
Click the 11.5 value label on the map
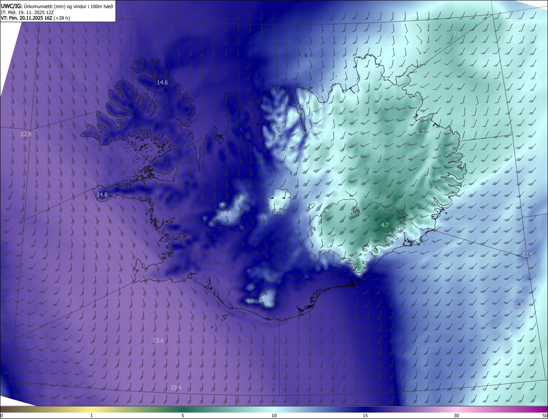point(226,213)
